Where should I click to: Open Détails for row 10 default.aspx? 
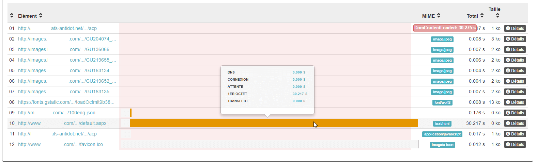pyautogui.click(x=515, y=123)
